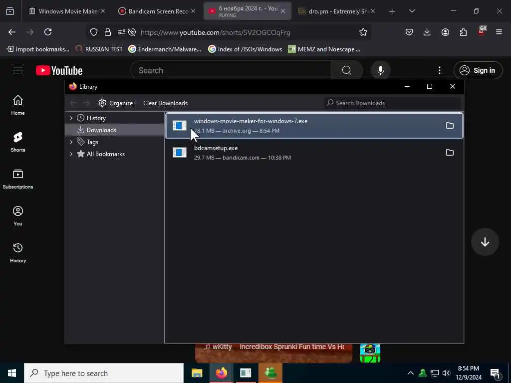Search with voice microphone button
Viewport: 511px width, 383px height.
point(380,70)
